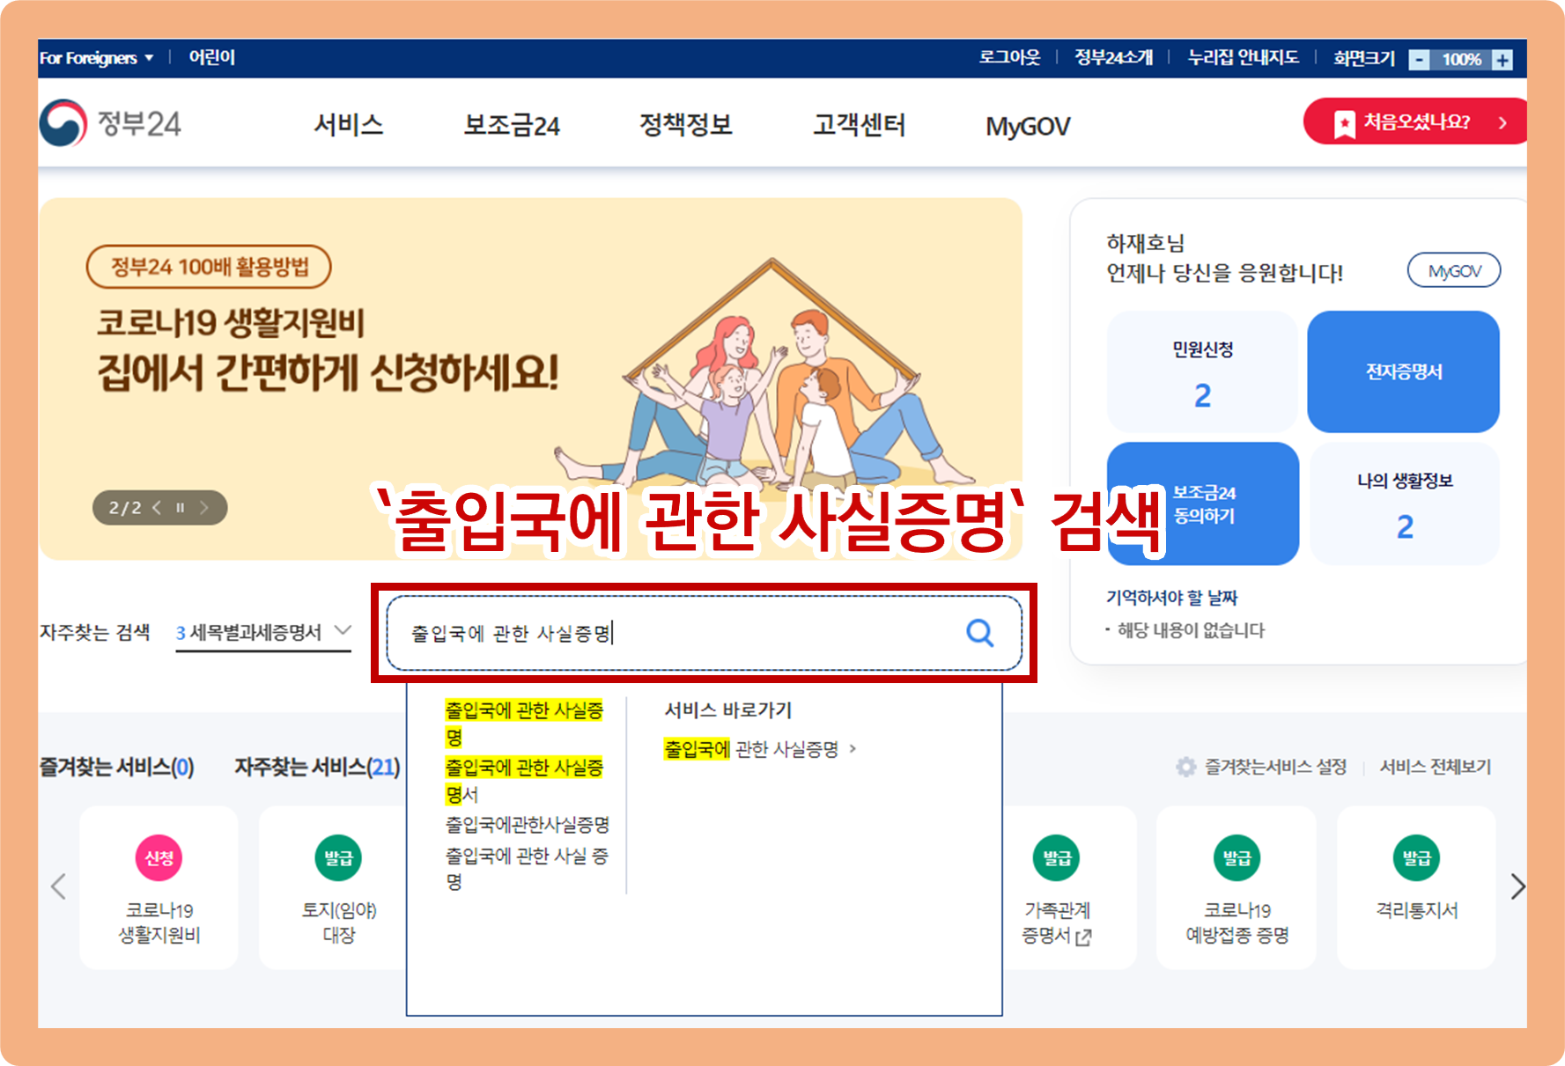Open the For Foreigners dropdown
This screenshot has height=1066, width=1565.
coord(96,58)
